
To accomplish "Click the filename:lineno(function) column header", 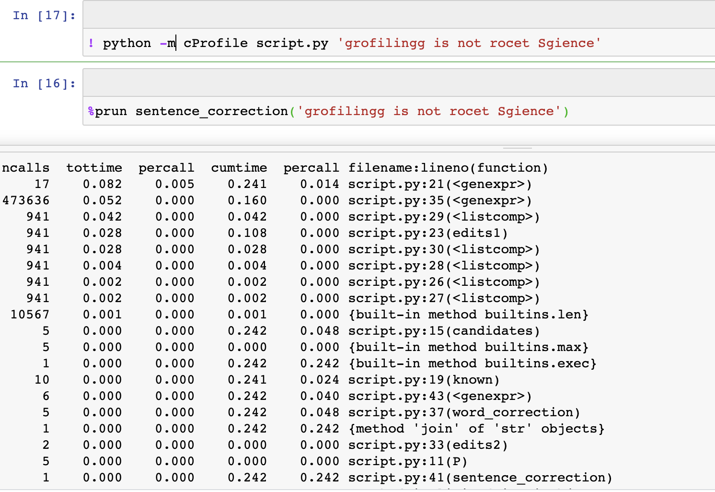I will [448, 167].
